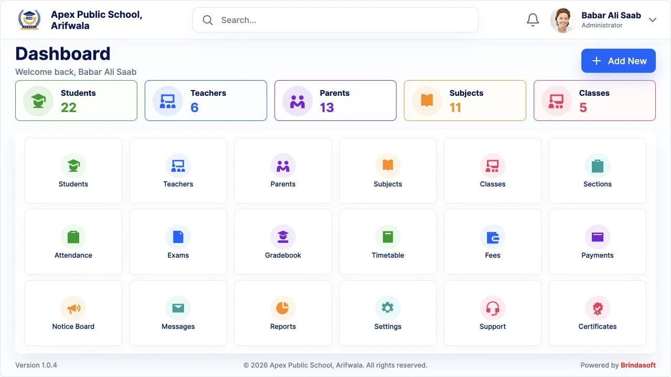Click the Apex Public School, Arifwala title
Screen dimensions: 671x377
click(96, 20)
